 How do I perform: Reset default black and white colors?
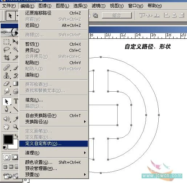click(5, 147)
